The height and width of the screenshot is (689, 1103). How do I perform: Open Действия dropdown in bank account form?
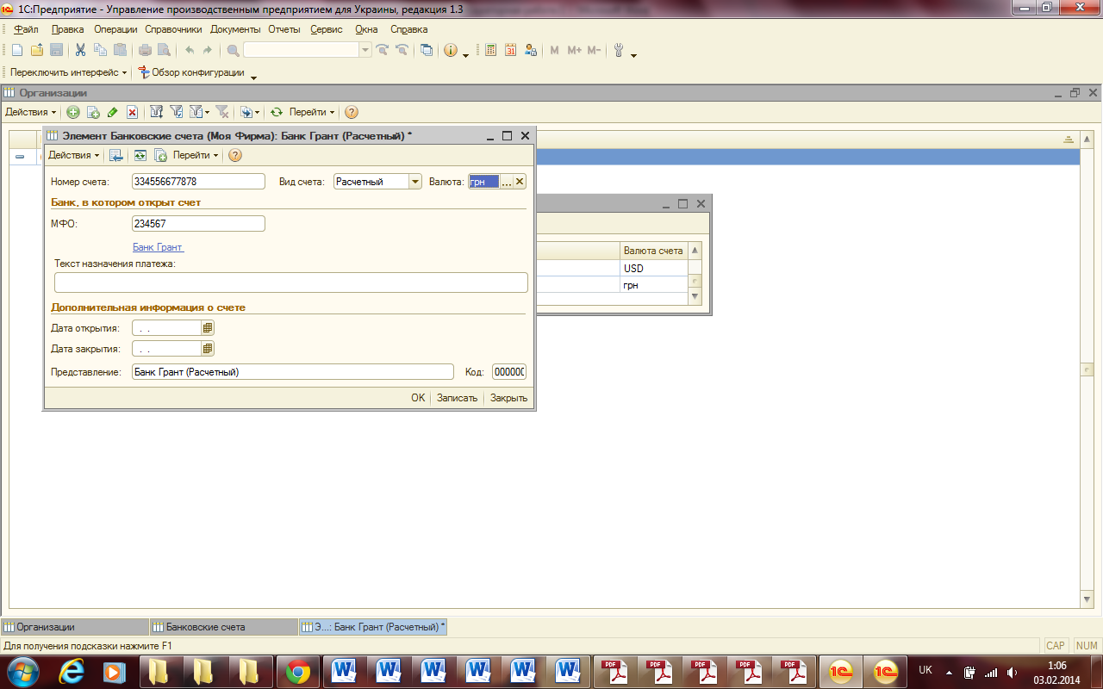click(72, 155)
